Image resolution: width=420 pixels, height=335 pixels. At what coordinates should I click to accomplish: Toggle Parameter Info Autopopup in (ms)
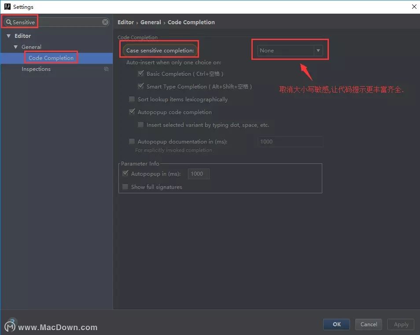[x=125, y=173]
